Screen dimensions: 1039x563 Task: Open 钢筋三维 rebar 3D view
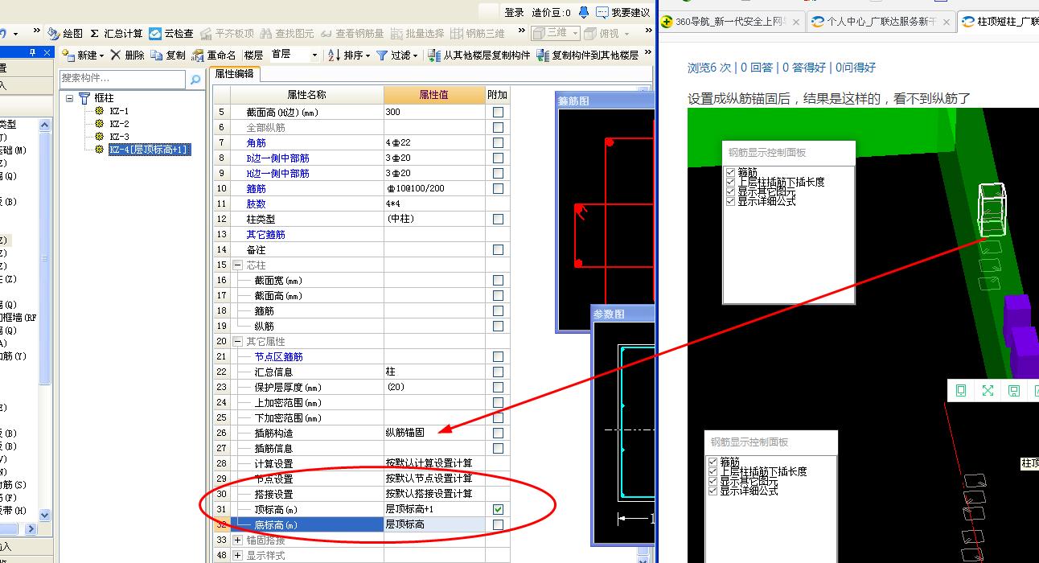[478, 34]
